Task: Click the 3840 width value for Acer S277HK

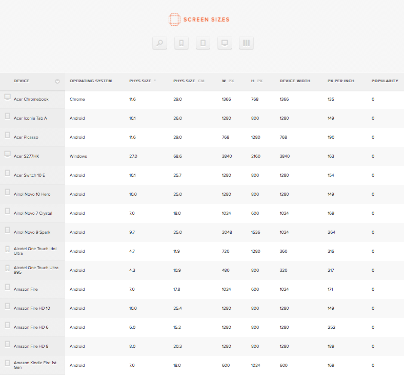Action: 227,156
